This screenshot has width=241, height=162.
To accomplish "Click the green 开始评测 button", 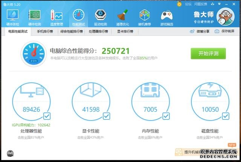I will 208,54.
